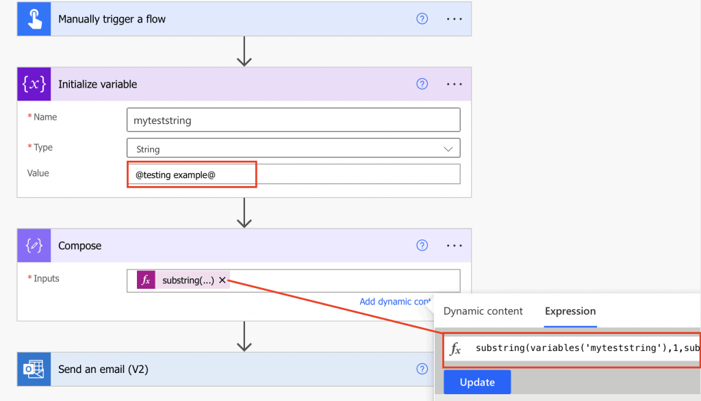
Task: Click the fx icon in the expression bar
Action: (x=455, y=348)
